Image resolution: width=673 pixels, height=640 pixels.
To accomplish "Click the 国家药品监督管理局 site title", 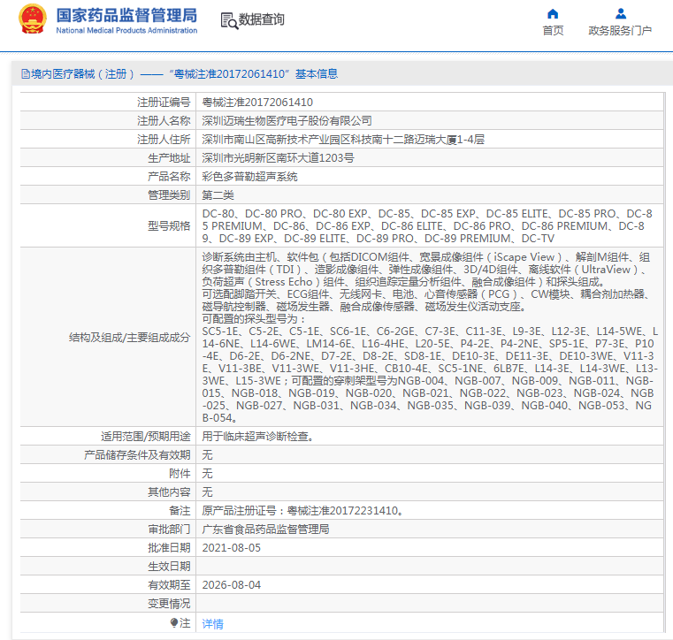I will [126, 16].
